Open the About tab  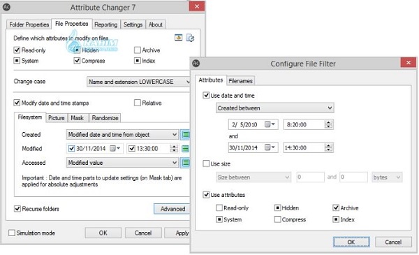tap(156, 24)
